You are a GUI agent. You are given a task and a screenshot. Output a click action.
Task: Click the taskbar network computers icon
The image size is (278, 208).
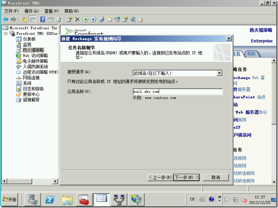[119, 200]
